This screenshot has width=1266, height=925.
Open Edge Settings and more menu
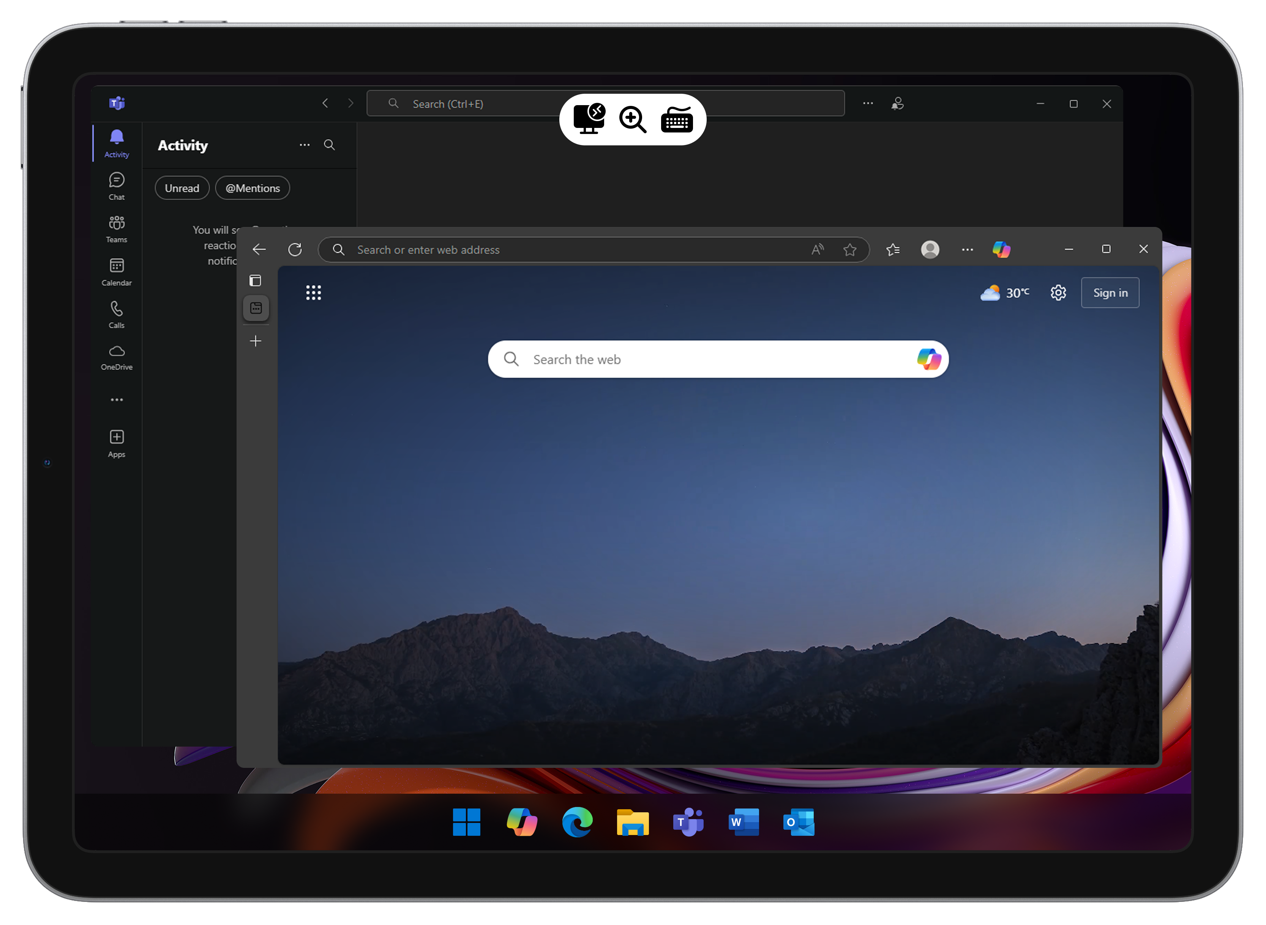968,249
